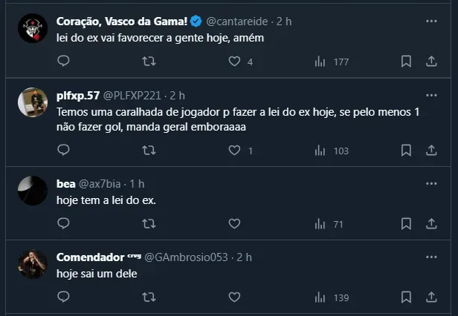
Task: Open three-dot menu on bea's tweet
Action: 431,183
